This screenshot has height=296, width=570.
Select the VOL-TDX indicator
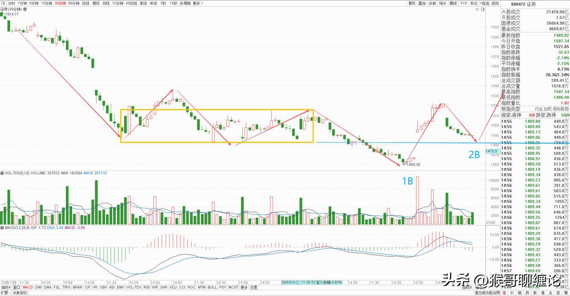[x=134, y=287]
